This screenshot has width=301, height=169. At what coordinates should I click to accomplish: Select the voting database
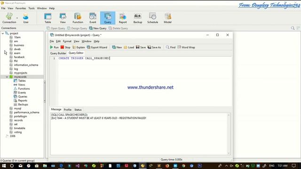[18, 132]
